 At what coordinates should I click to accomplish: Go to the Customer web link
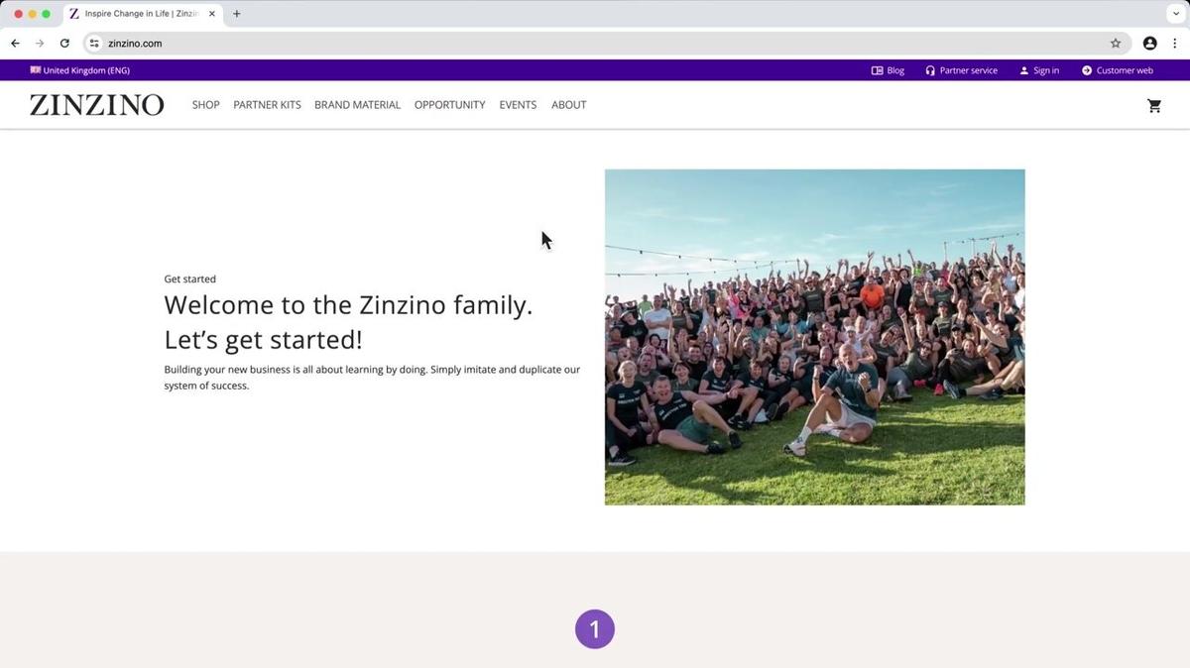[x=1117, y=70]
